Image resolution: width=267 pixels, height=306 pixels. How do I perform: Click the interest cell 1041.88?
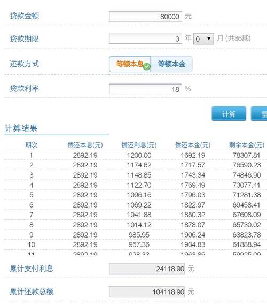point(139,215)
